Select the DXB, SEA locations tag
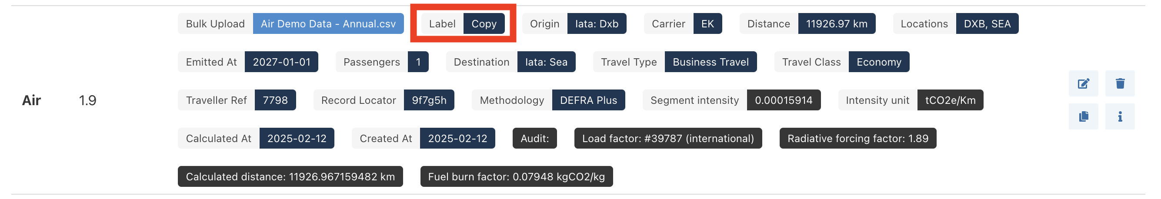This screenshot has height=199, width=1161. point(987,24)
